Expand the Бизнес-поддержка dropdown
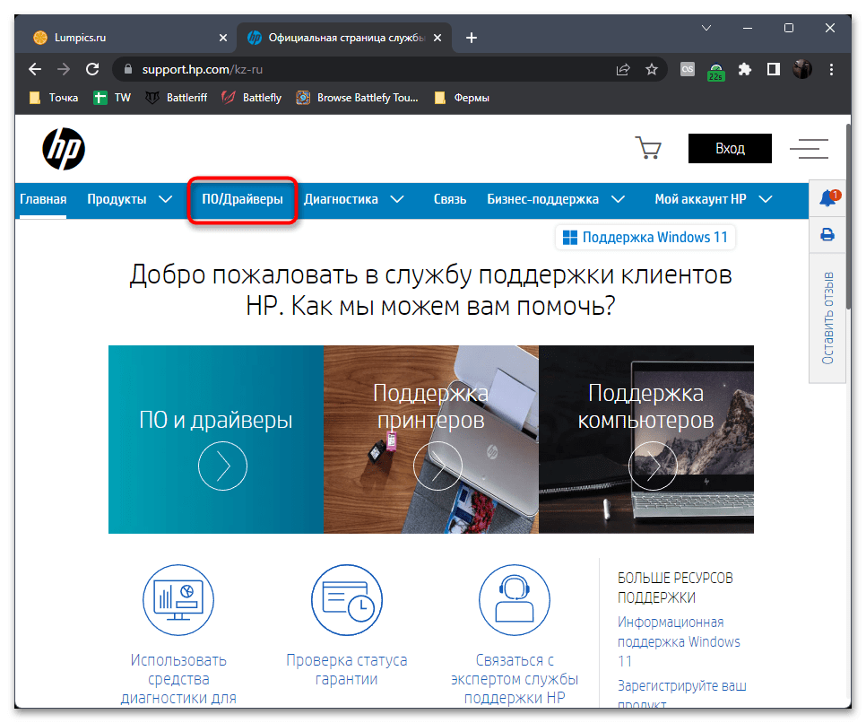The height and width of the screenshot is (723, 866). (618, 199)
